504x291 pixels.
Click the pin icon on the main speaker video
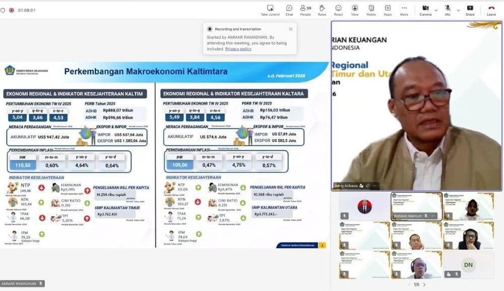368,185
